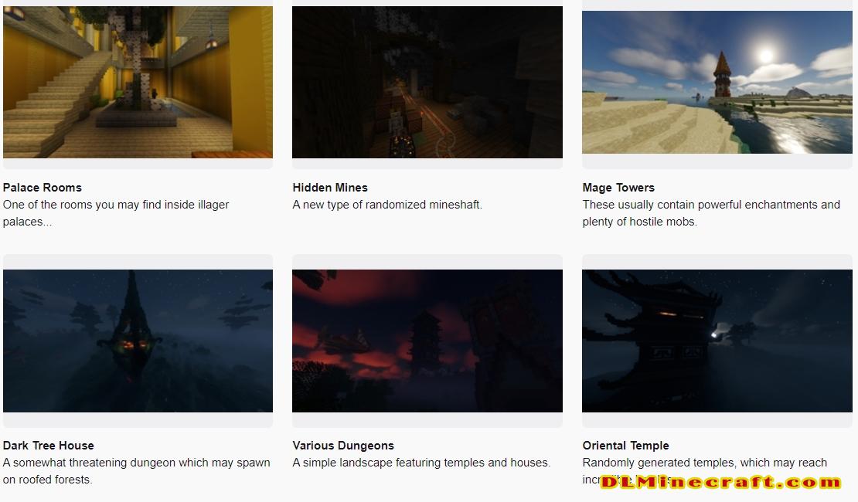Click the Oriental Temple title
858x502 pixels.
[625, 446]
